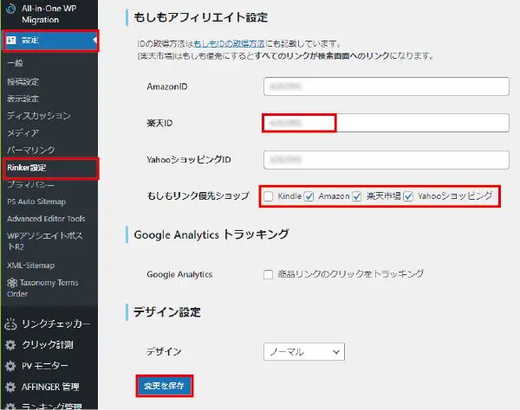Click the All-in-One WP Migration icon
Image resolution: width=520 pixels, height=410 pixels.
[x=10, y=8]
